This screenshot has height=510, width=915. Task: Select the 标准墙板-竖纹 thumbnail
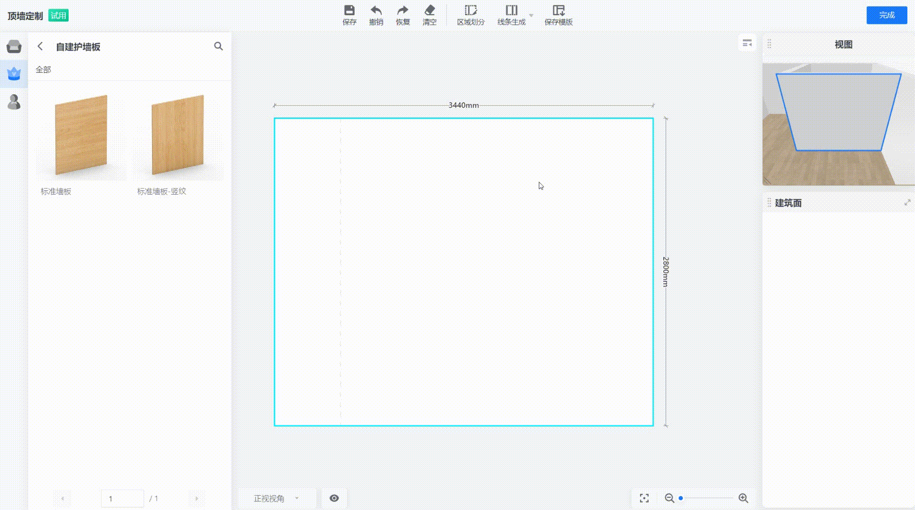point(178,136)
